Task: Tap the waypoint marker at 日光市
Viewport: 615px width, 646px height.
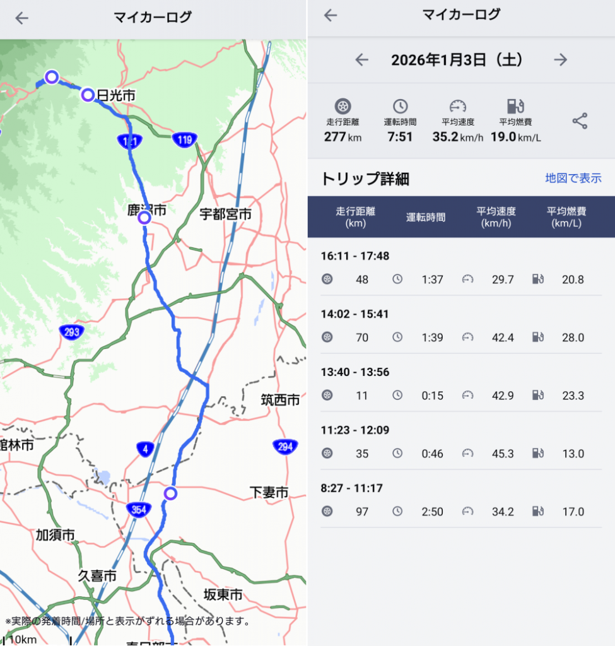Action: [x=88, y=95]
